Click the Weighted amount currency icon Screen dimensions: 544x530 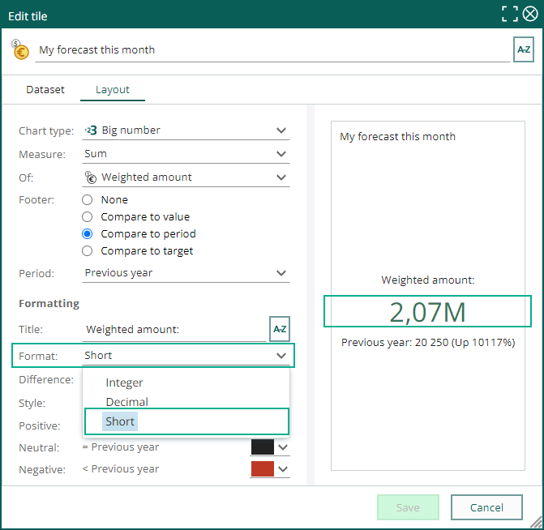coord(91,177)
